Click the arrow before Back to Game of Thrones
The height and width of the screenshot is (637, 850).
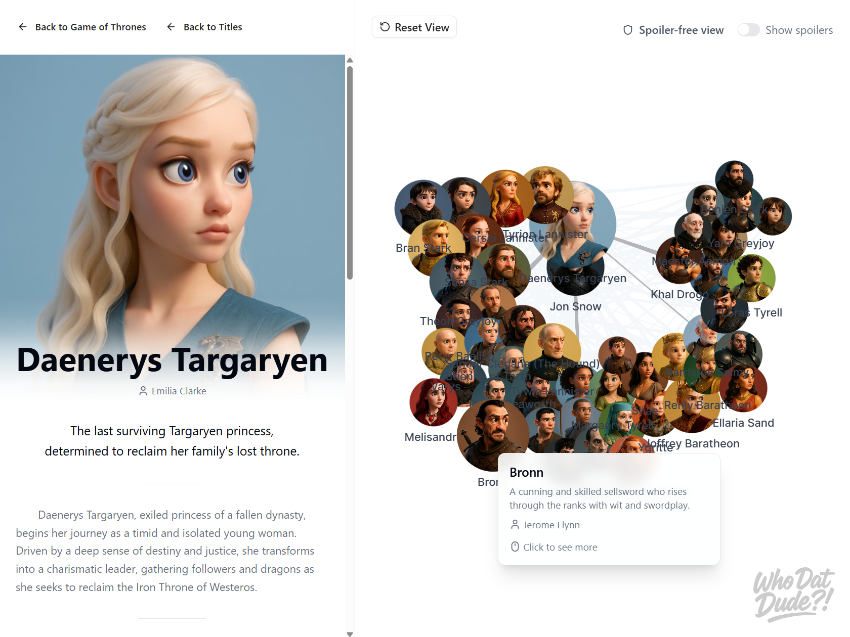23,27
